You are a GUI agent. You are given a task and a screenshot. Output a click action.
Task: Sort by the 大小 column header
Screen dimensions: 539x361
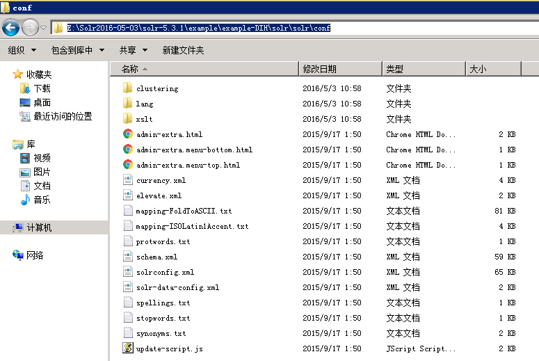(x=493, y=69)
